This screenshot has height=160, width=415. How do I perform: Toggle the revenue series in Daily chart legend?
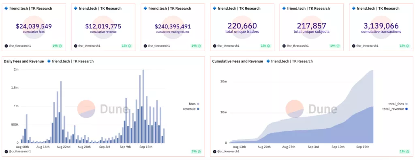[191, 109]
